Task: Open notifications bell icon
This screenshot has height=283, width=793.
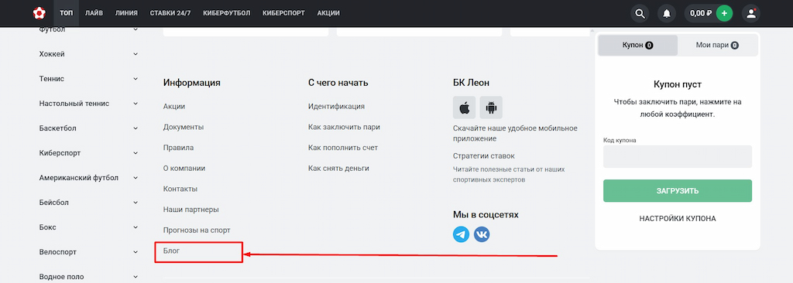Action: tap(667, 14)
